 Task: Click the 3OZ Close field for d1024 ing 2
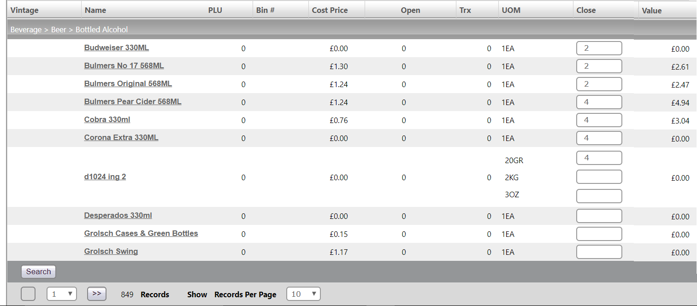(x=599, y=196)
